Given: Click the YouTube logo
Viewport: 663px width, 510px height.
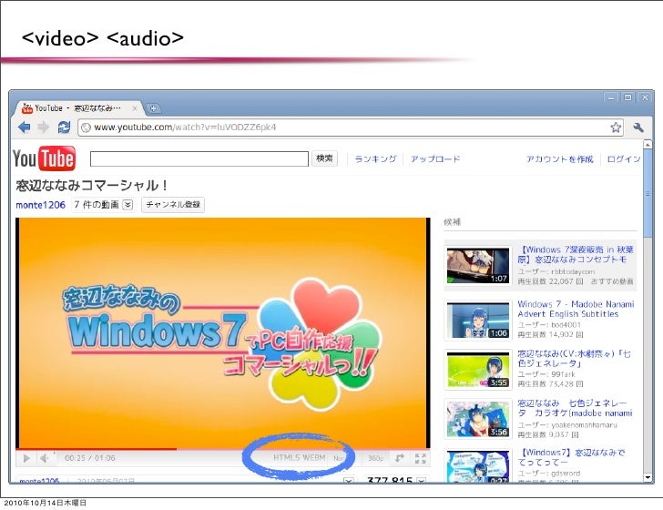Looking at the screenshot, I should click(44, 158).
